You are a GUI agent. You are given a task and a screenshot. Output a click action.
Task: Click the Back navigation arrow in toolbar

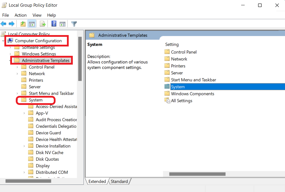(4, 24)
